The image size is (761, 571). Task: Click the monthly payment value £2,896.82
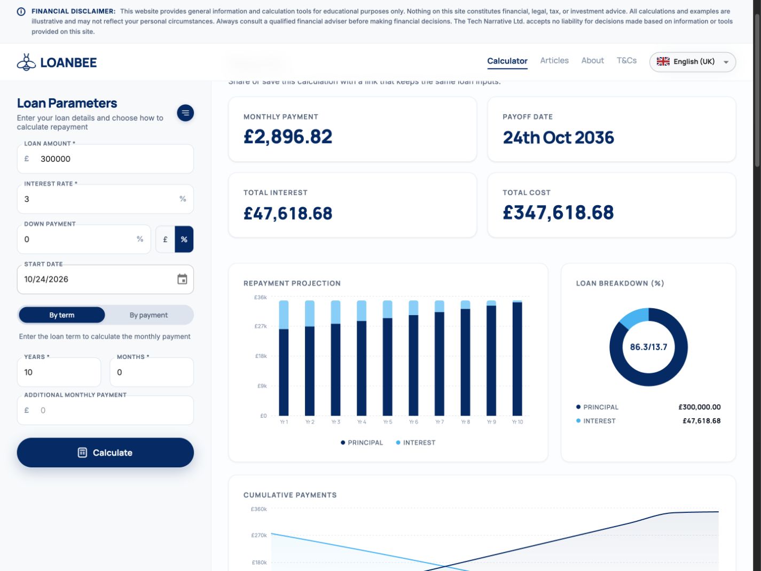click(288, 137)
